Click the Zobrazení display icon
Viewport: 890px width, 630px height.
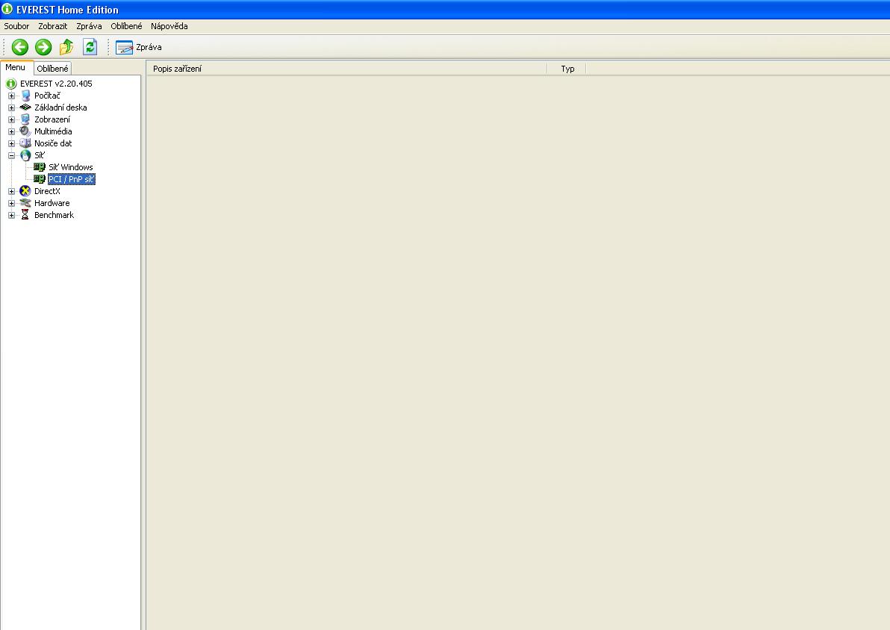25,119
